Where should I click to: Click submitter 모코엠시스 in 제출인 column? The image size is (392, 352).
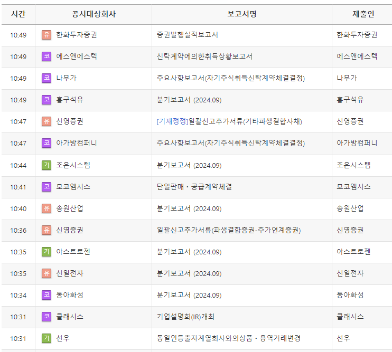pos(353,187)
